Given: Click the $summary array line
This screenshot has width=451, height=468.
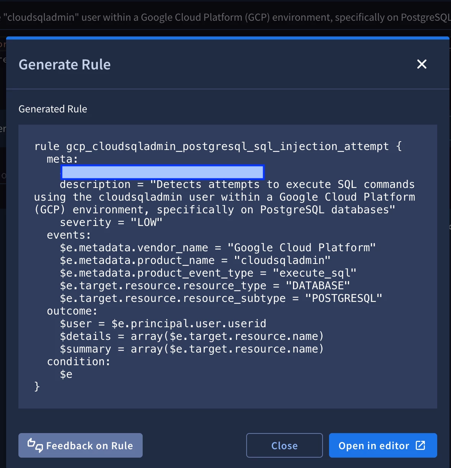Looking at the screenshot, I should (x=192, y=349).
